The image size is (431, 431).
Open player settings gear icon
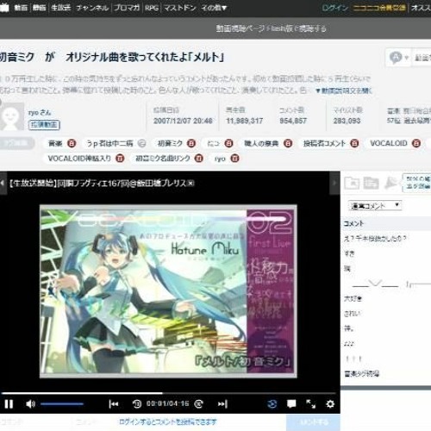tap(330, 404)
